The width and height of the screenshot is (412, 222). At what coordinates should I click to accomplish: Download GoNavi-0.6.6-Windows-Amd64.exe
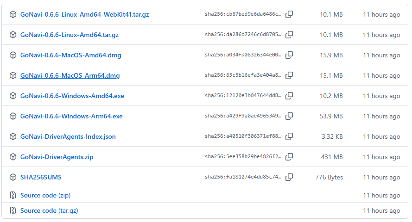(x=72, y=96)
